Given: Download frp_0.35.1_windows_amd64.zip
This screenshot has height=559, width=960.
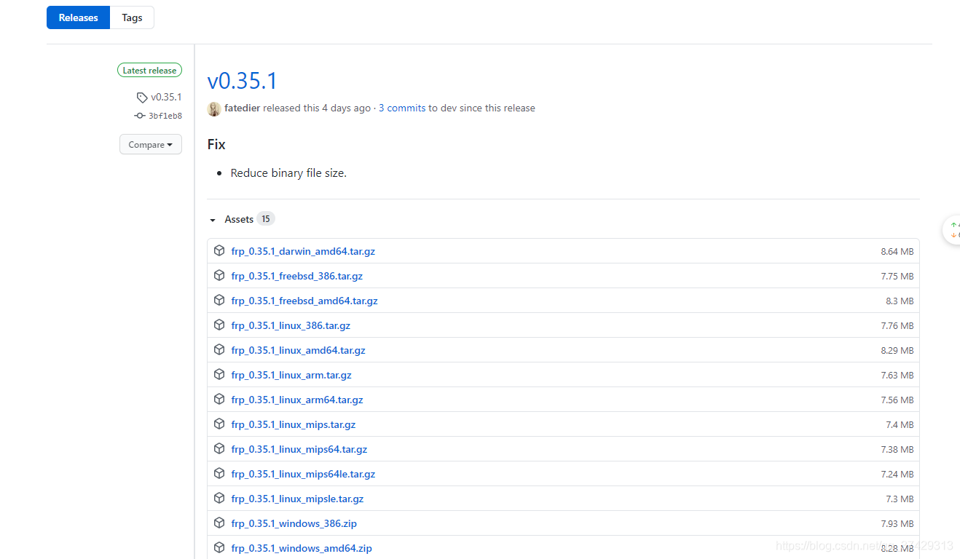Looking at the screenshot, I should [x=302, y=548].
